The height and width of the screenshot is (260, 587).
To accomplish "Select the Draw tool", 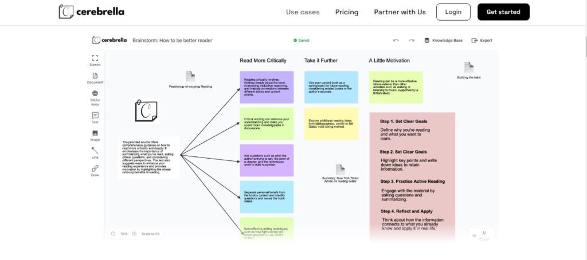I will click(95, 170).
